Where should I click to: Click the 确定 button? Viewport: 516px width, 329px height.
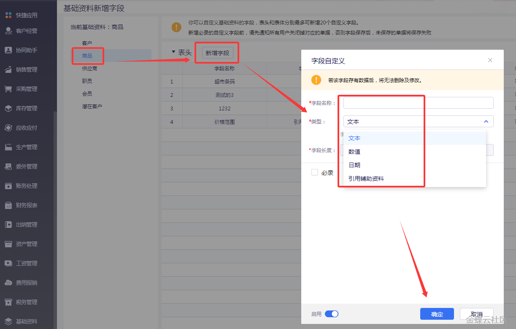click(437, 314)
